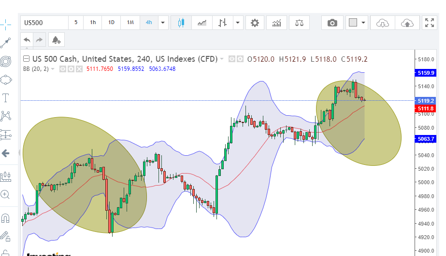Screen dimensions: 446x256
Task: Toggle magnet mode in left sidebar
Action: click(5, 218)
